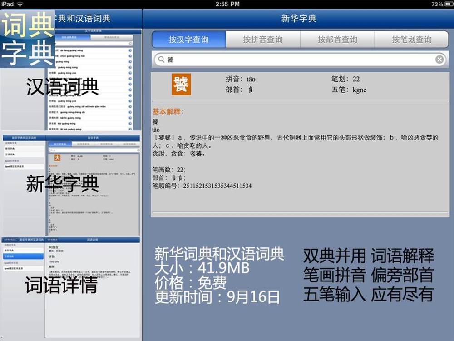Click the 拼音: tāo value
This screenshot has height=341, width=454.
pos(240,79)
